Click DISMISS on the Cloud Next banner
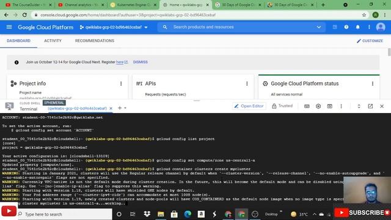 (x=140, y=62)
